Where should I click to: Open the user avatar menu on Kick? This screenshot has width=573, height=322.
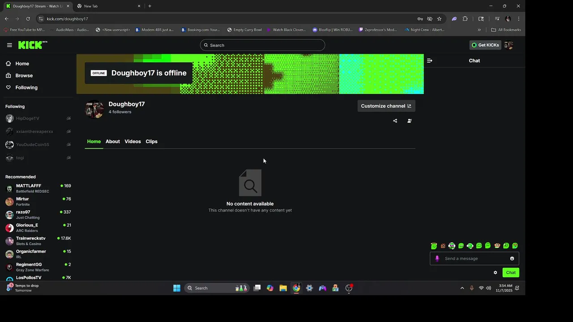(509, 45)
